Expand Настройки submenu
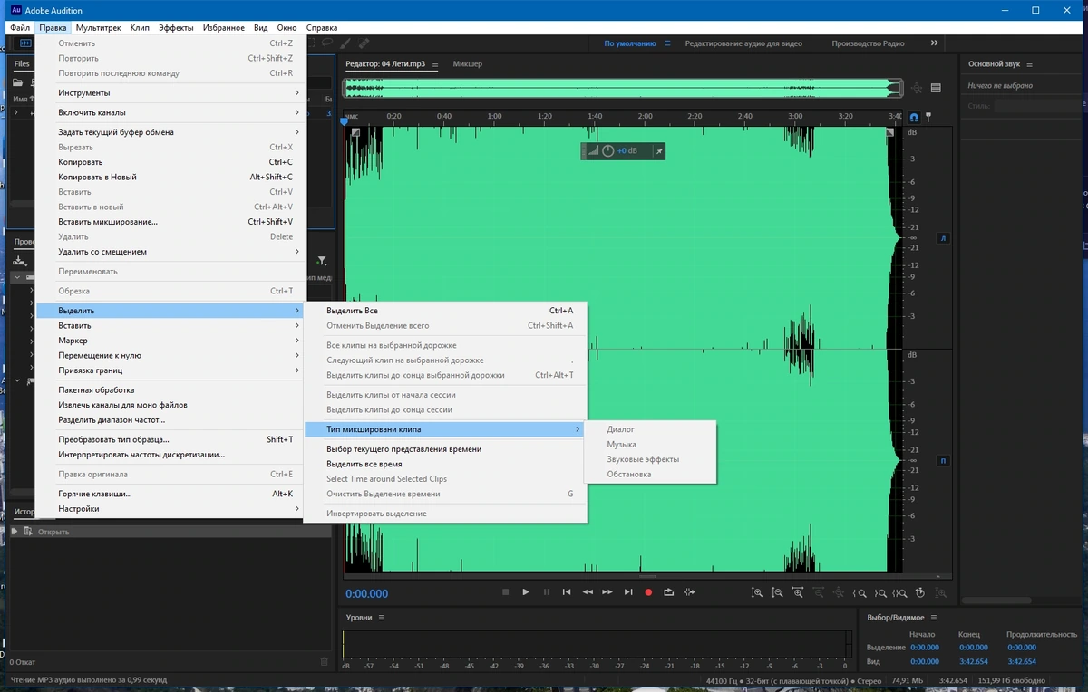The image size is (1088, 692). coord(171,509)
